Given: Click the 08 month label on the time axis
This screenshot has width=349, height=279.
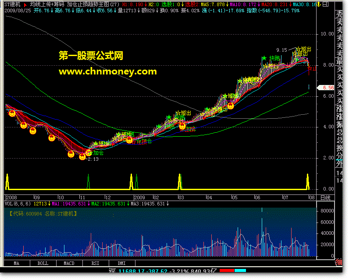Looking at the screenshot, I should pos(312,198).
